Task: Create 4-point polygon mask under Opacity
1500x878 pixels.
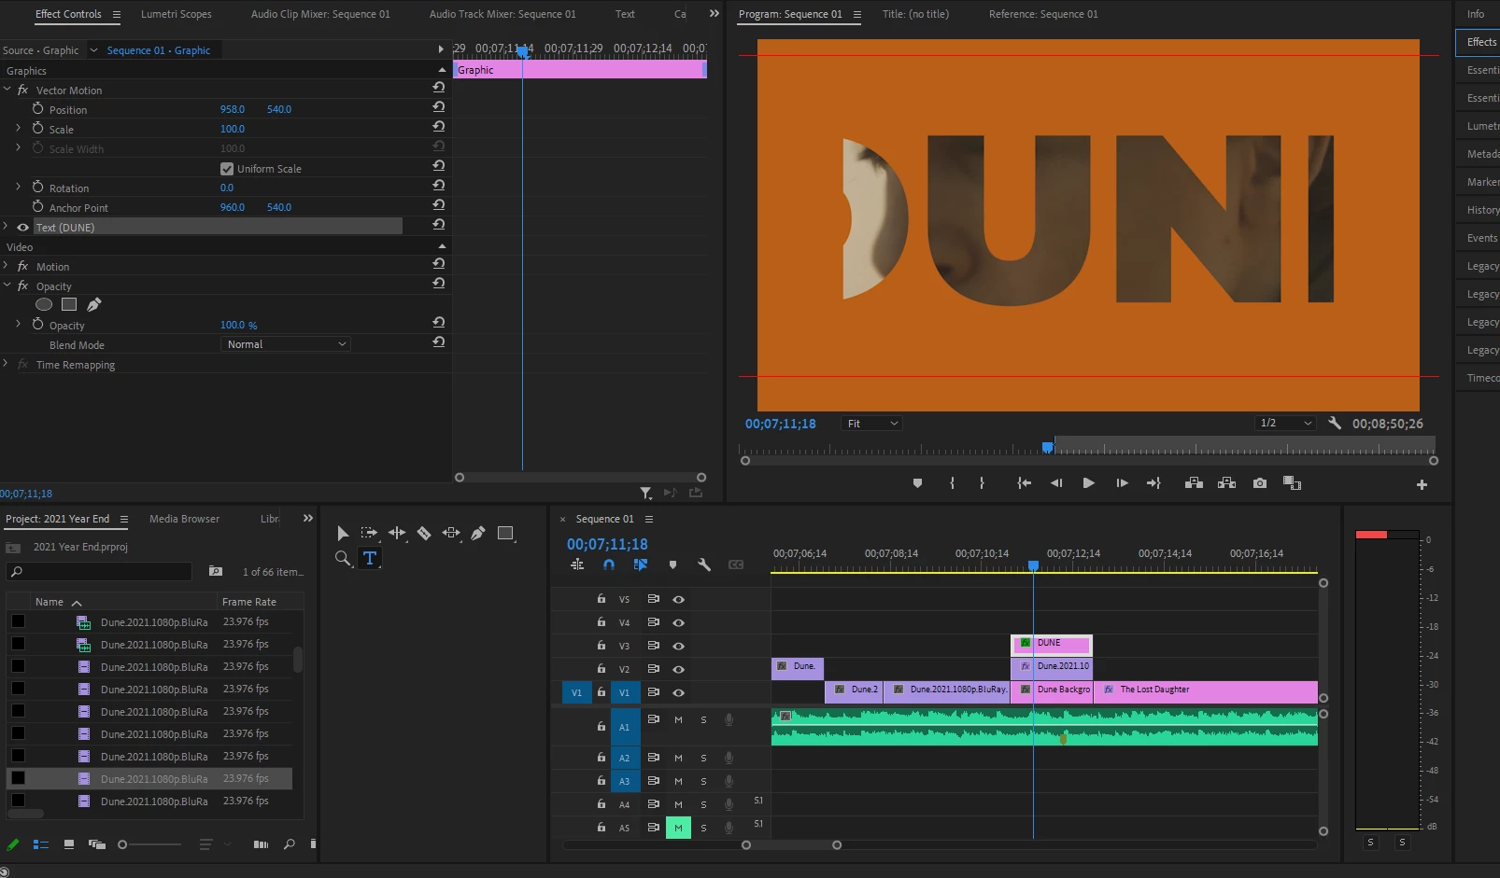Action: (69, 304)
